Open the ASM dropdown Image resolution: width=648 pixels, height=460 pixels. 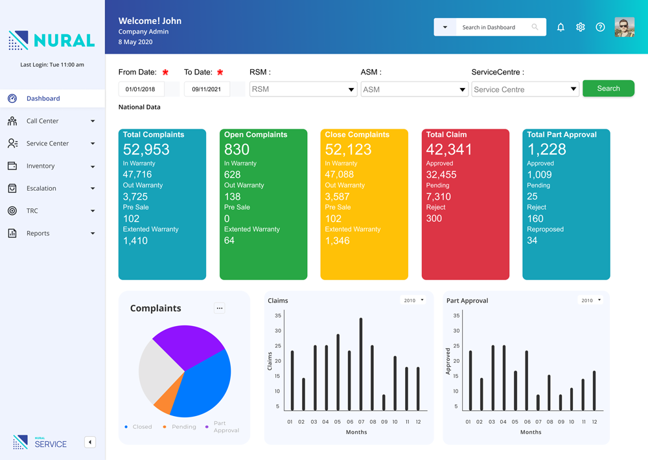pos(461,89)
